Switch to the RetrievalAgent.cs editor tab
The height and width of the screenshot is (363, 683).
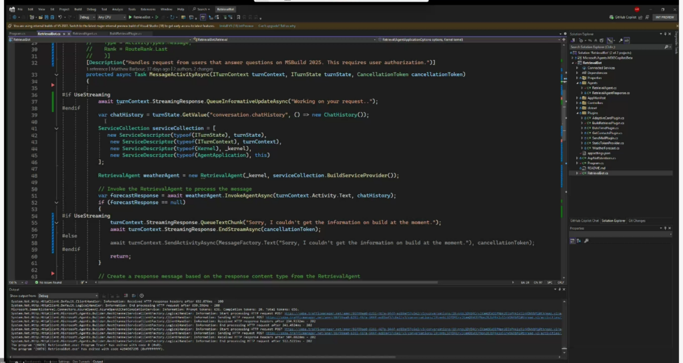click(x=85, y=33)
